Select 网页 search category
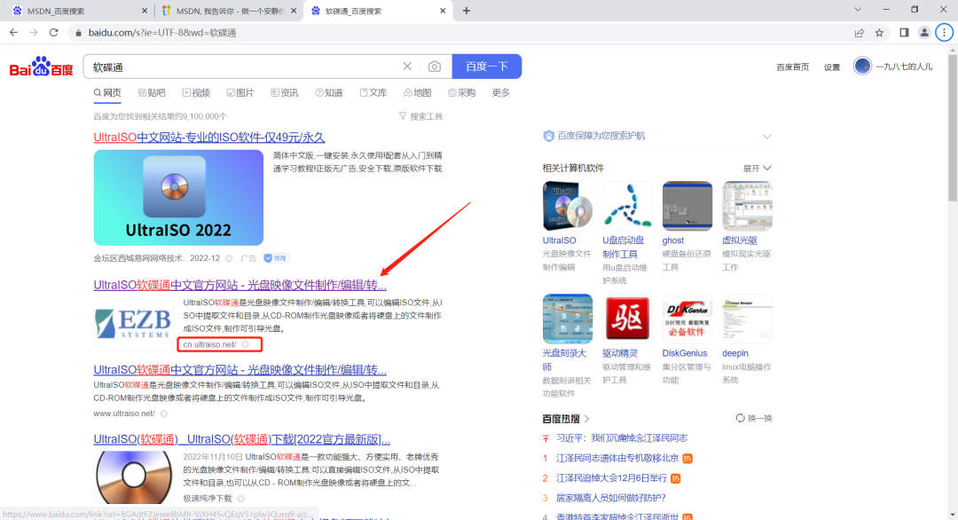958x520 pixels. pyautogui.click(x=107, y=93)
